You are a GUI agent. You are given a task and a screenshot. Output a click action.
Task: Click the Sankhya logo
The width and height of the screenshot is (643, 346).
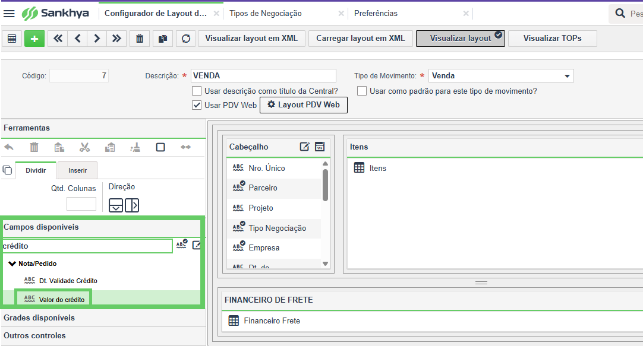(x=55, y=14)
